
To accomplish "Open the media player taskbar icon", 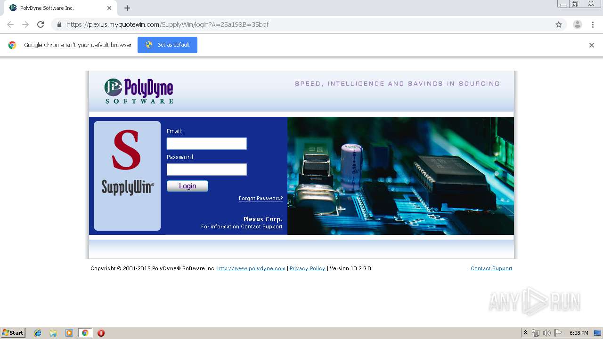I will point(69,333).
